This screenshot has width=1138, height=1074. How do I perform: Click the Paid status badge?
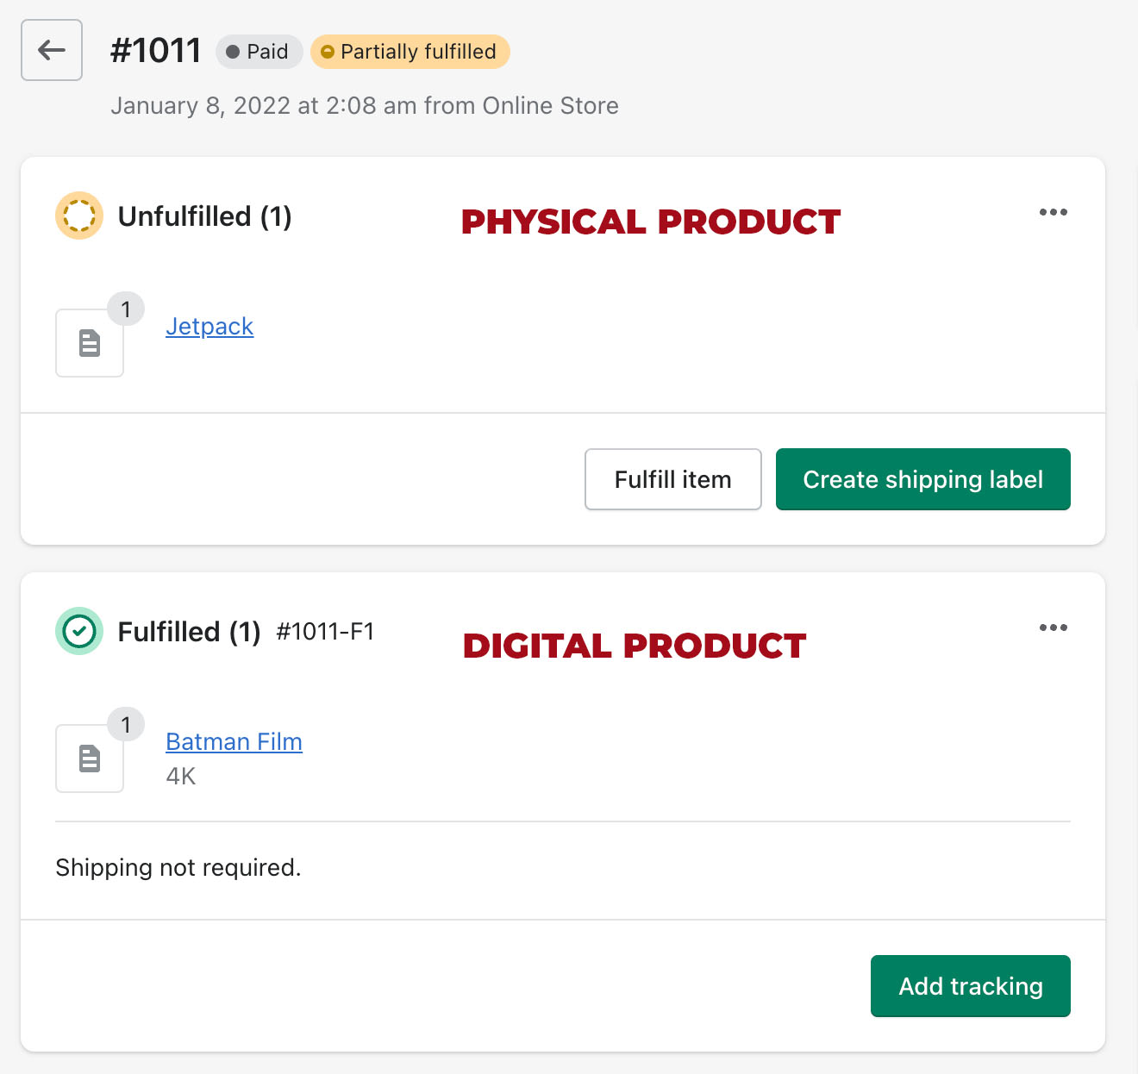point(258,52)
